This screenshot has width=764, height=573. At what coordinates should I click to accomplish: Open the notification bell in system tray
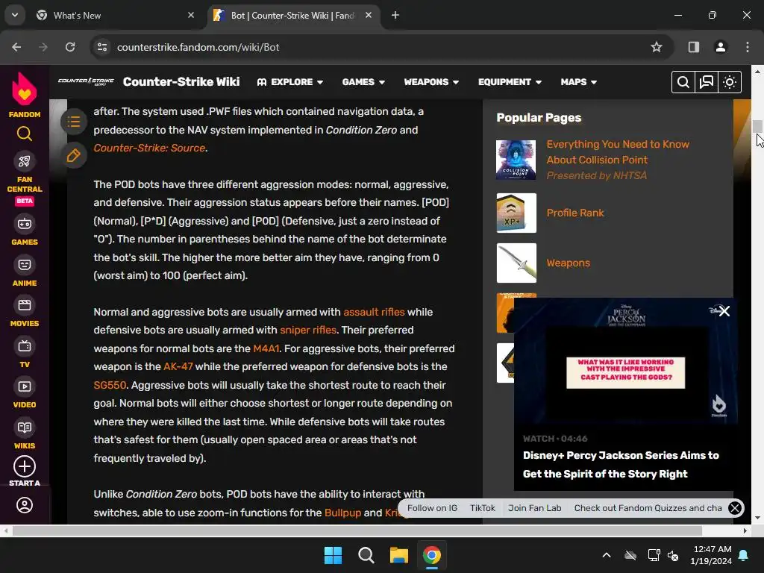tap(744, 555)
